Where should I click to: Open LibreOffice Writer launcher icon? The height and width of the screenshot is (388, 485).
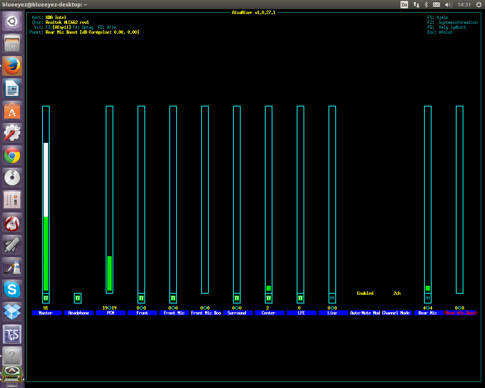[12, 88]
